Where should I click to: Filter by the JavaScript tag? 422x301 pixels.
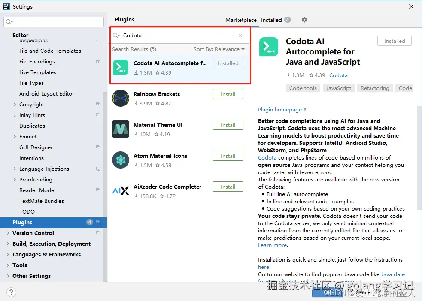pos(339,88)
